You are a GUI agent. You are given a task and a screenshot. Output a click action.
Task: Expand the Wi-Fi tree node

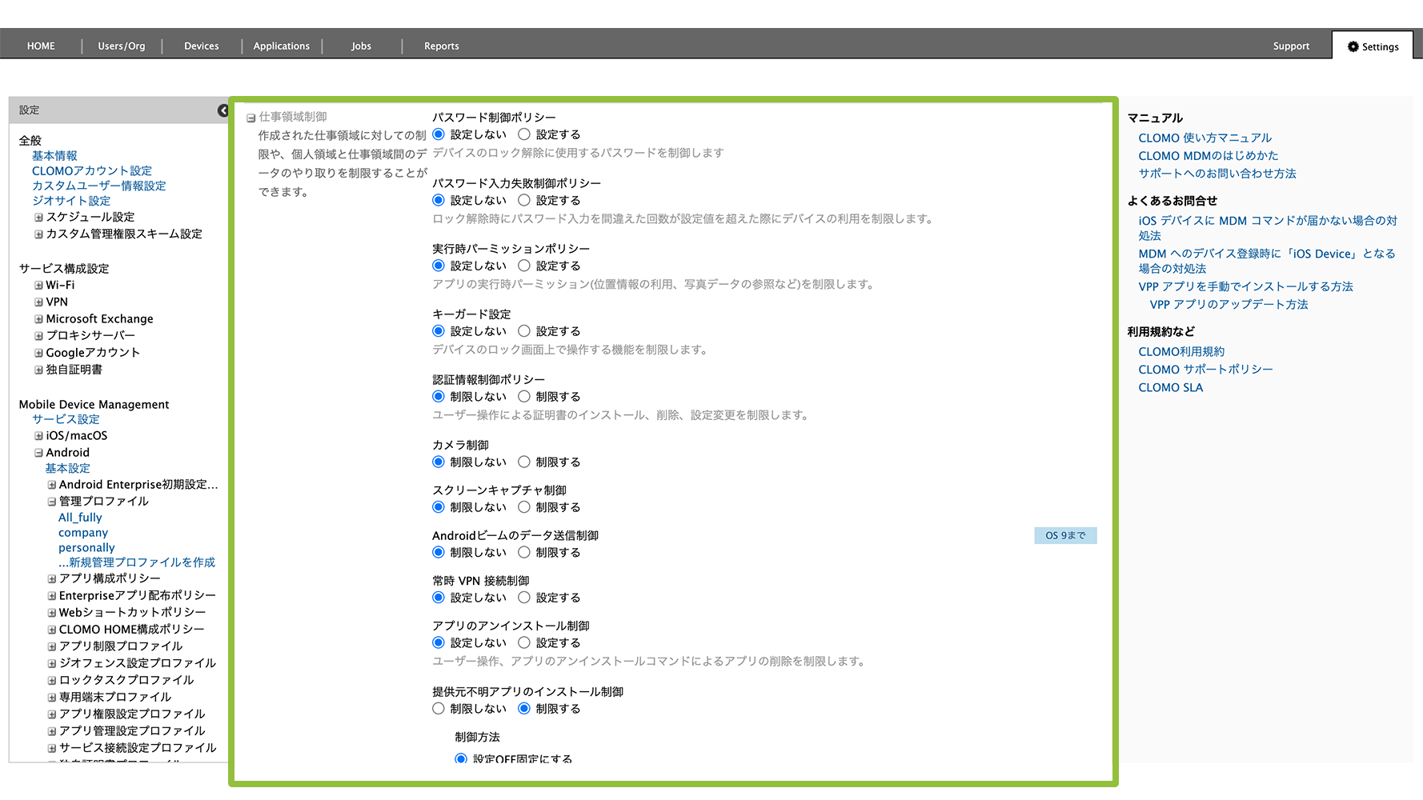tap(38, 286)
